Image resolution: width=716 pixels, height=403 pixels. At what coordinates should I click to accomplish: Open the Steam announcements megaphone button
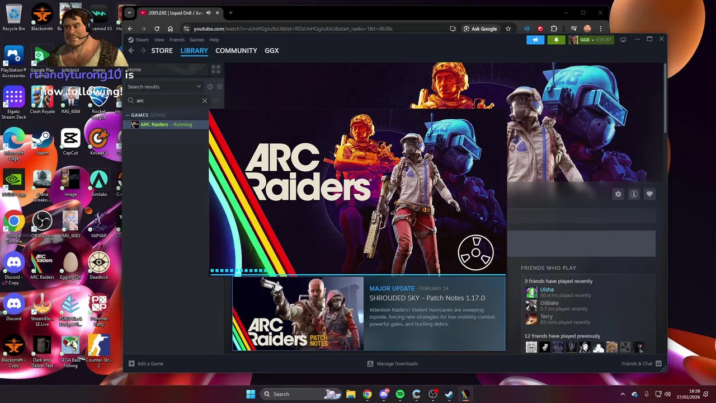[x=535, y=40]
